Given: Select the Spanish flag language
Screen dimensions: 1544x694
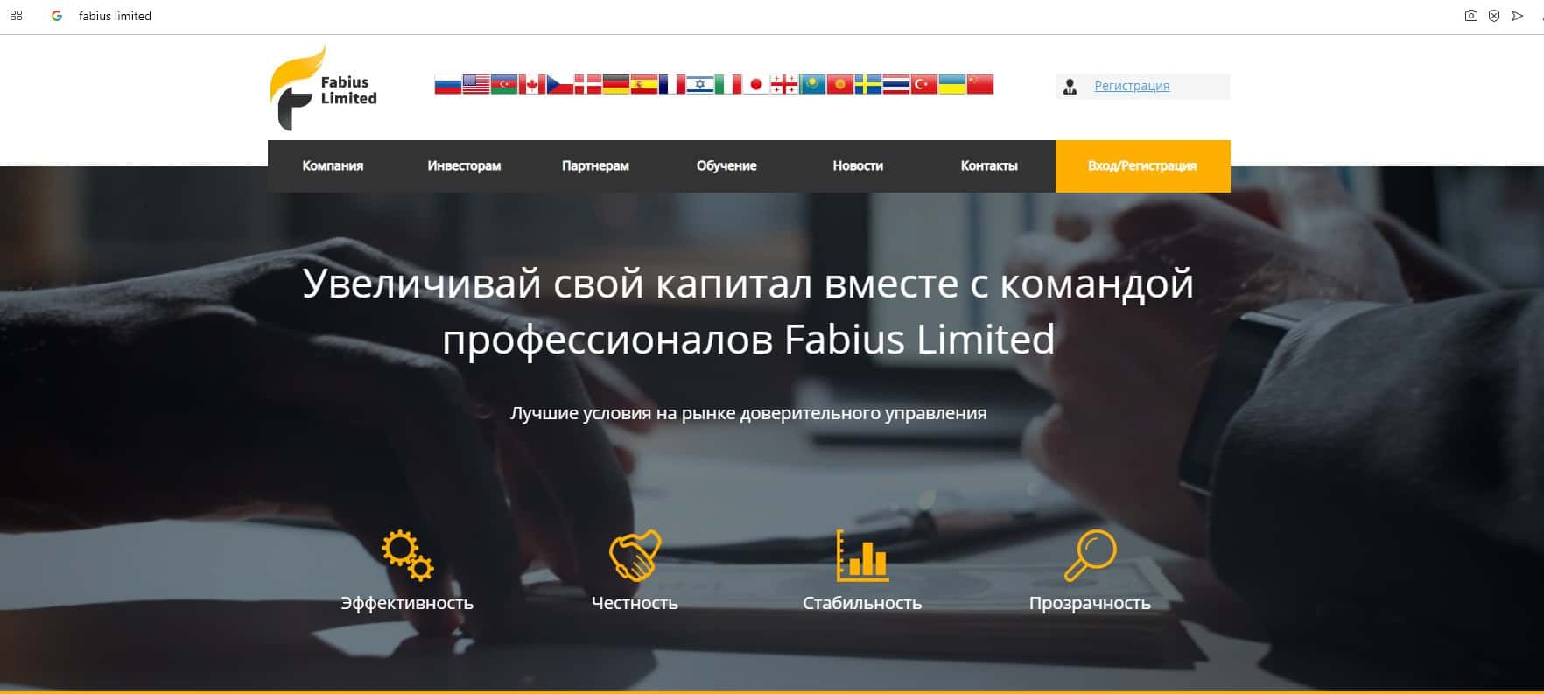Looking at the screenshot, I should click(644, 84).
